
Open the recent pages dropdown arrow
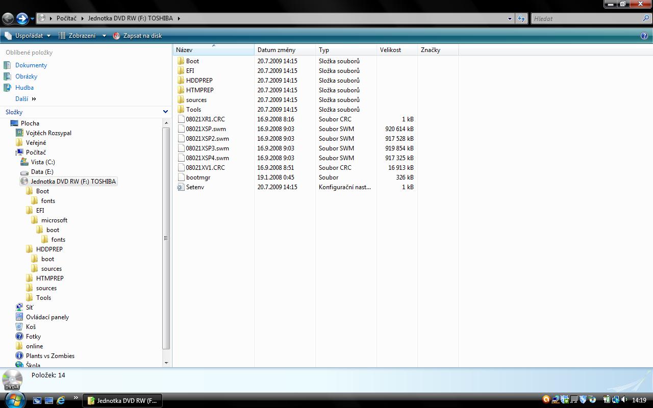pyautogui.click(x=32, y=19)
